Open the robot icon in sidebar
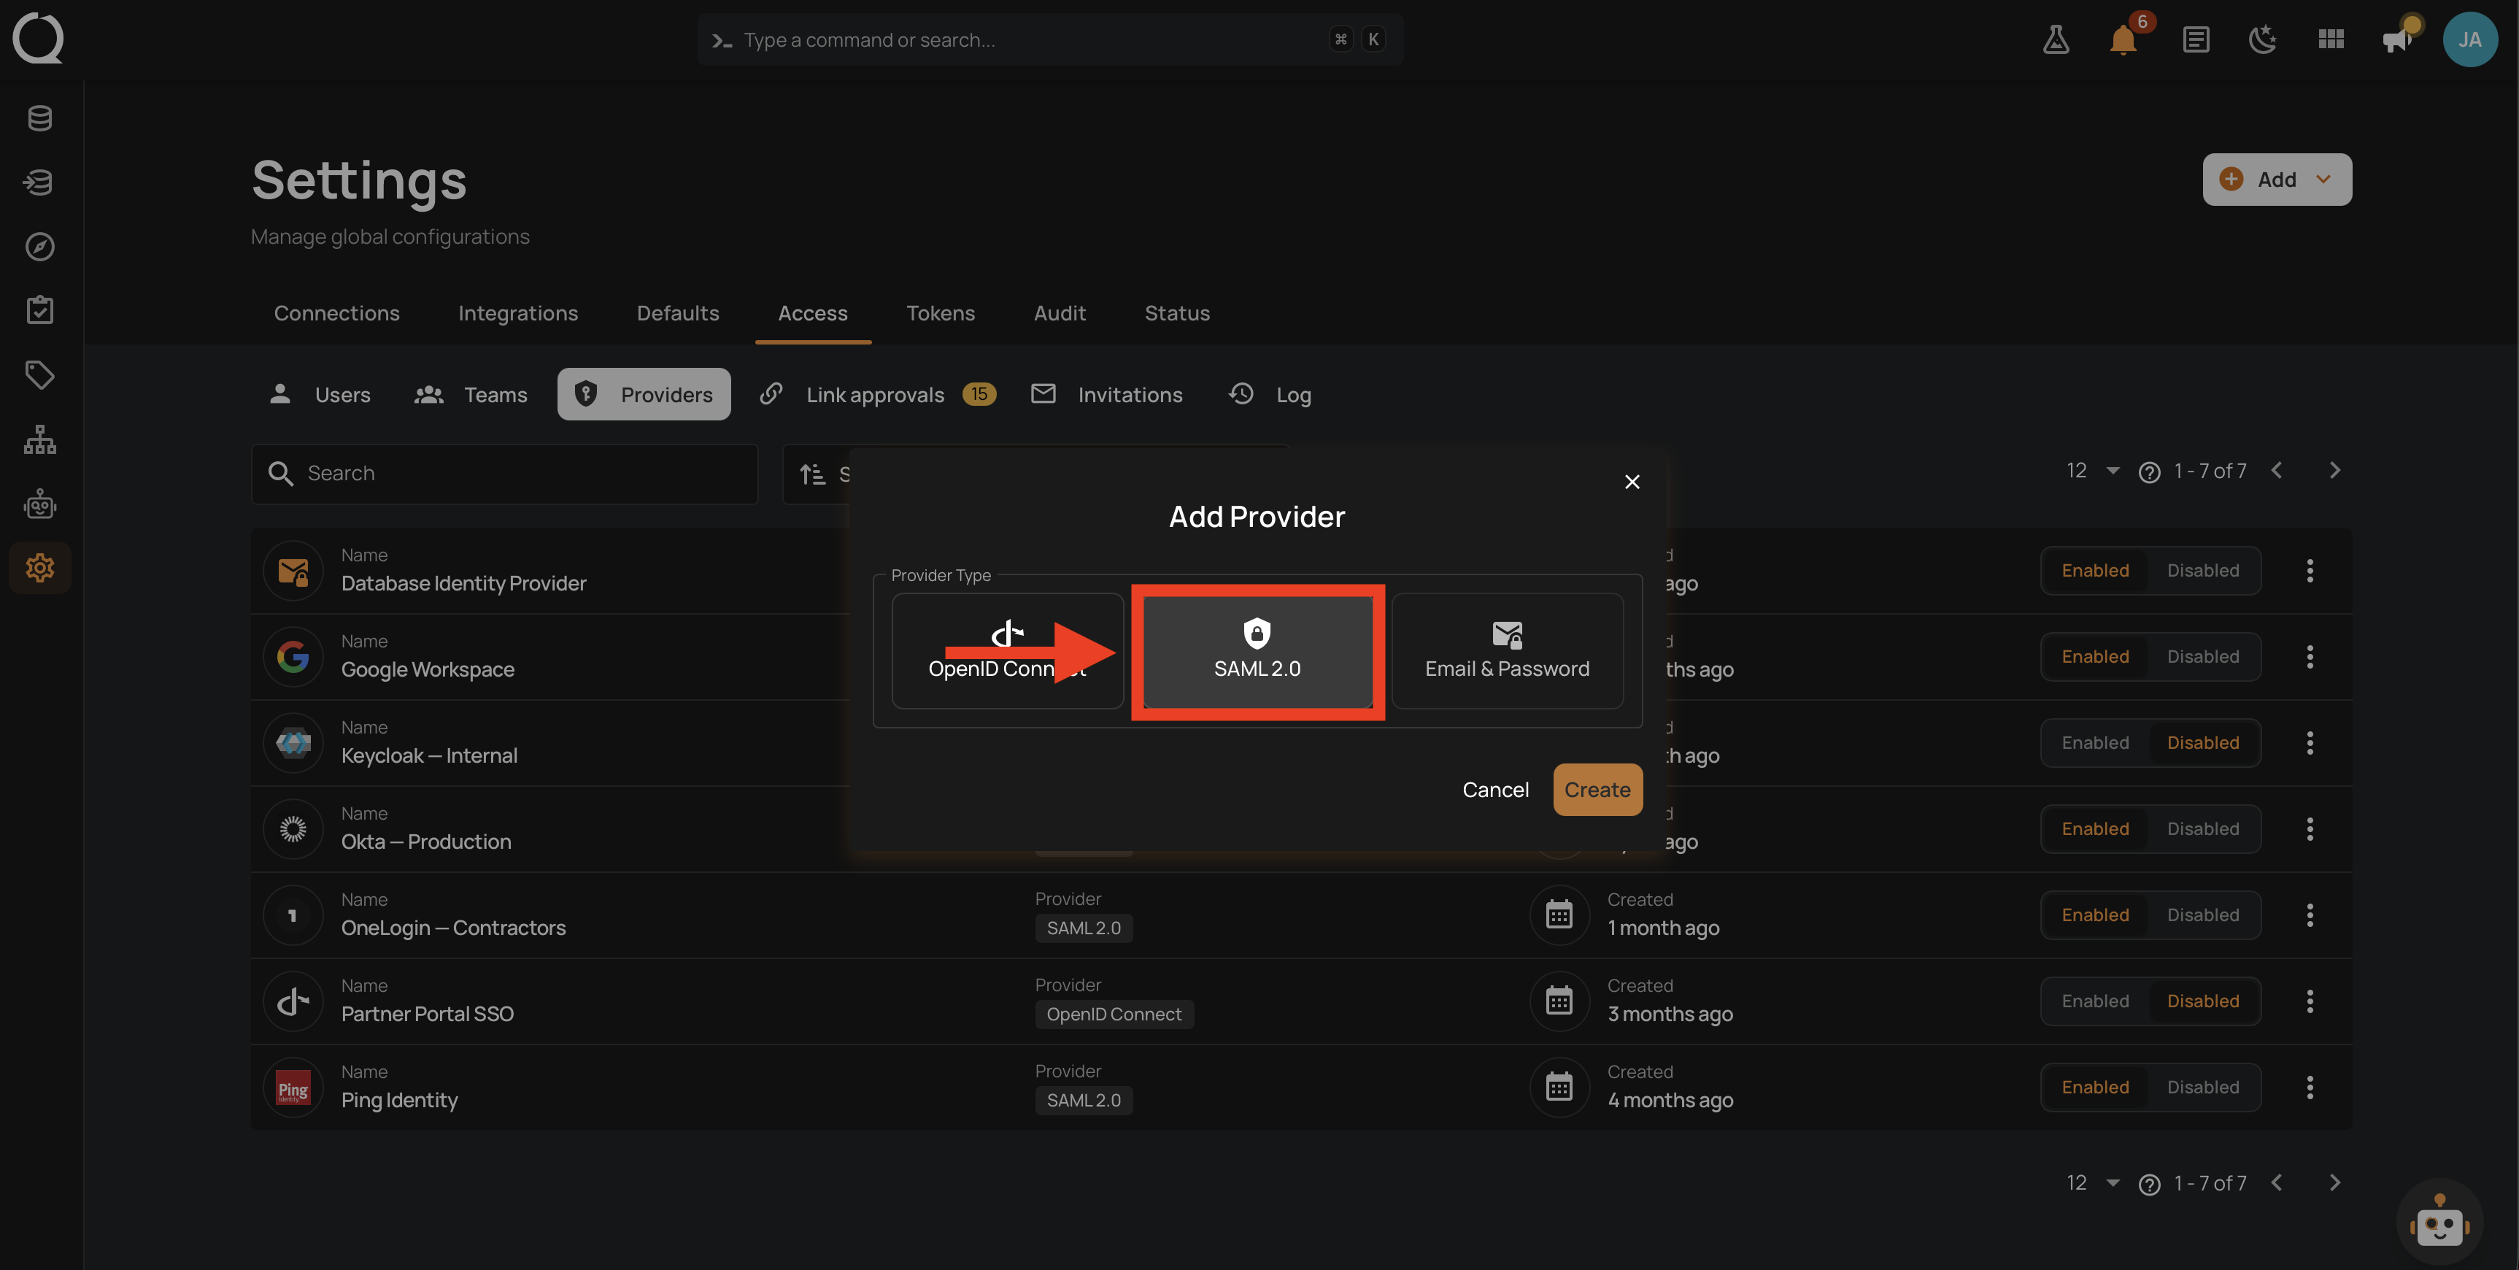Image resolution: width=2519 pixels, height=1270 pixels. (x=40, y=504)
